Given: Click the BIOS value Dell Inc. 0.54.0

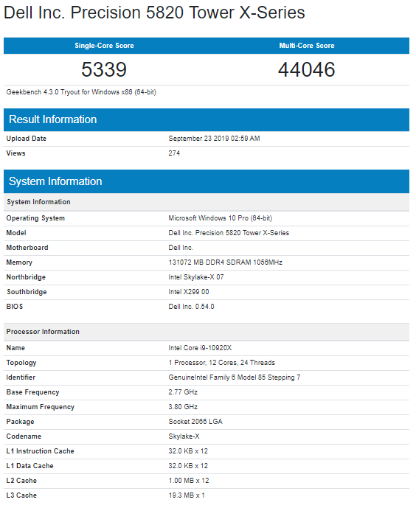Looking at the screenshot, I should [x=191, y=307].
